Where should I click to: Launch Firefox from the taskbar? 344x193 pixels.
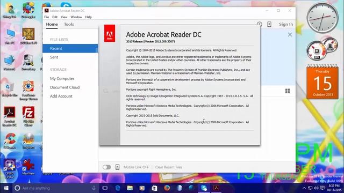pos(167,188)
